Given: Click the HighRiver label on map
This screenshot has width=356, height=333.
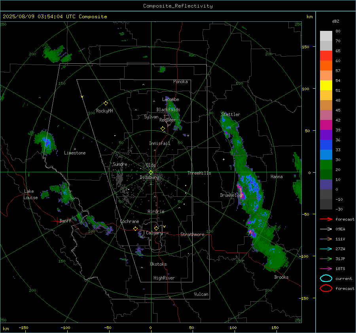Looking at the screenshot, I should [x=164, y=278].
